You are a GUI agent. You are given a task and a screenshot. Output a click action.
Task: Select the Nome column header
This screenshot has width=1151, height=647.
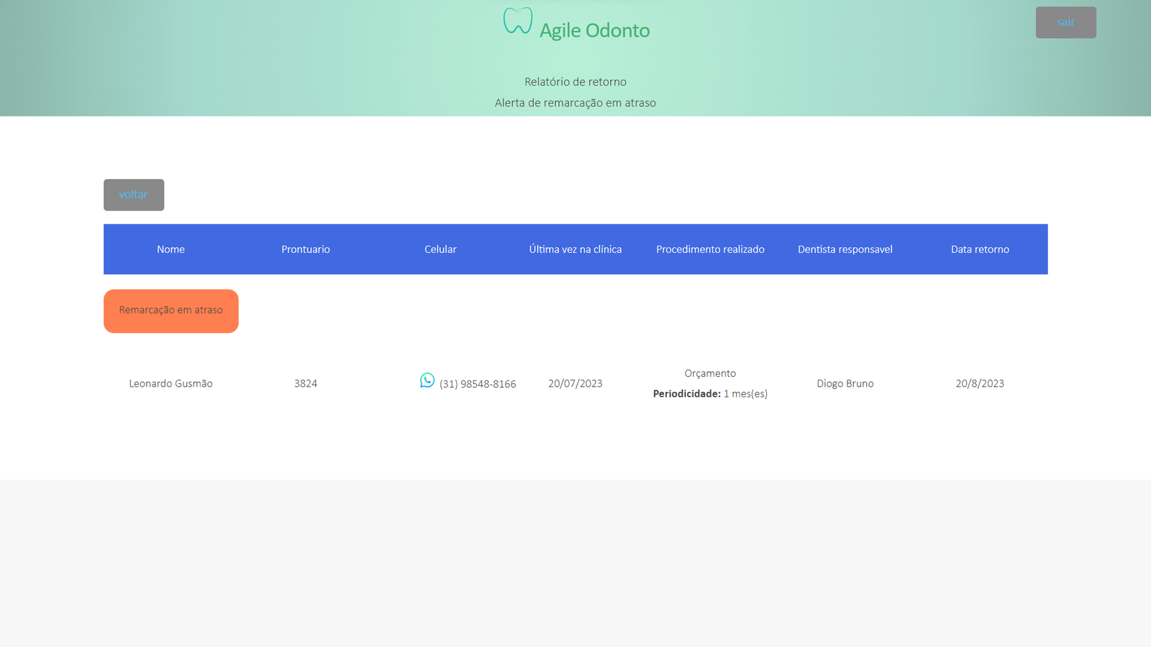[170, 249]
